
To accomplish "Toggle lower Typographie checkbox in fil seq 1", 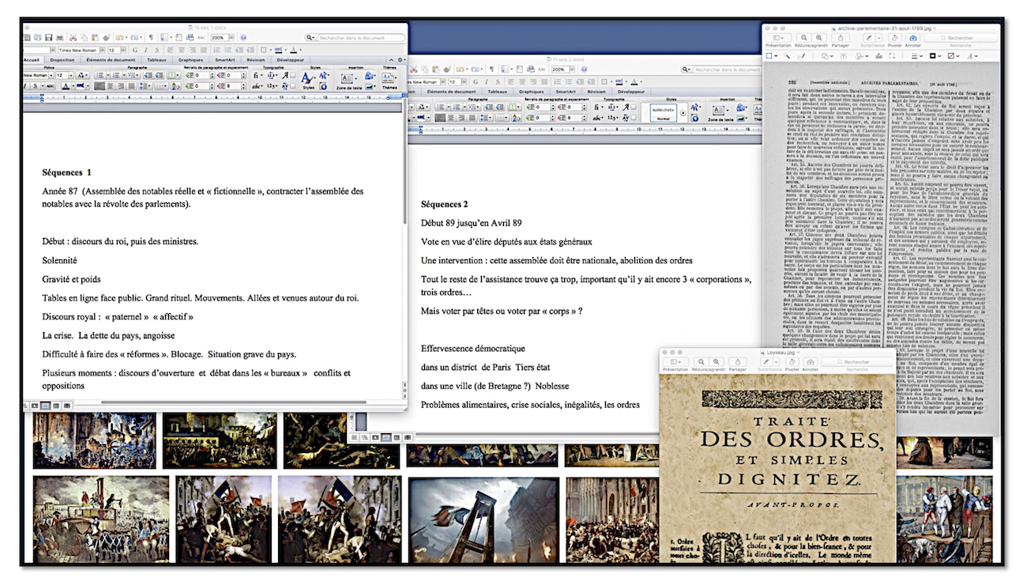I will point(293,86).
